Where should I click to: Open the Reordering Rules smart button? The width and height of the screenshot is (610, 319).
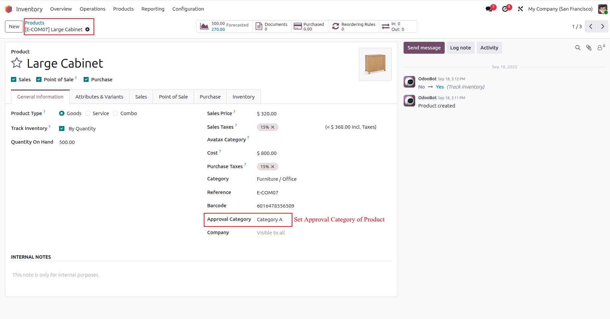354,27
